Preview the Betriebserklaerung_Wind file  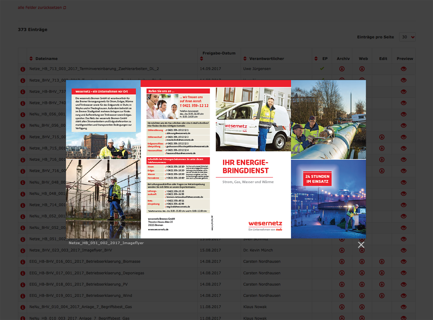(x=403, y=296)
